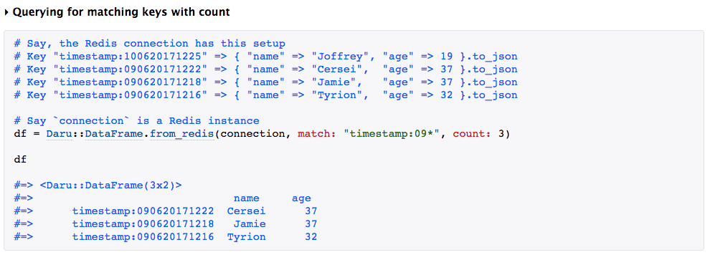Click age value 32 in the output table

pyautogui.click(x=311, y=237)
